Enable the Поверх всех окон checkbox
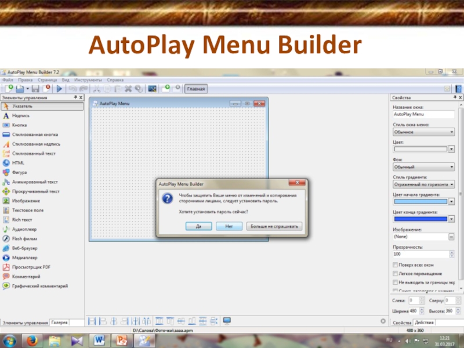 pyautogui.click(x=395, y=264)
